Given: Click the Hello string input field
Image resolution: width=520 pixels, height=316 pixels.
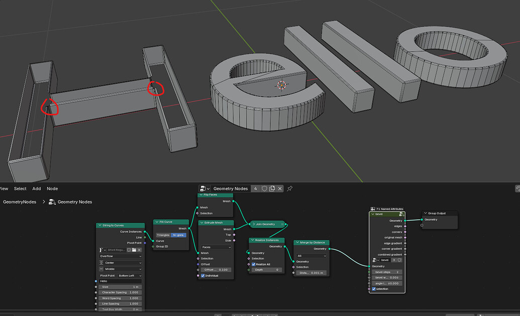Looking at the screenshot, I should pyautogui.click(x=120, y=281).
